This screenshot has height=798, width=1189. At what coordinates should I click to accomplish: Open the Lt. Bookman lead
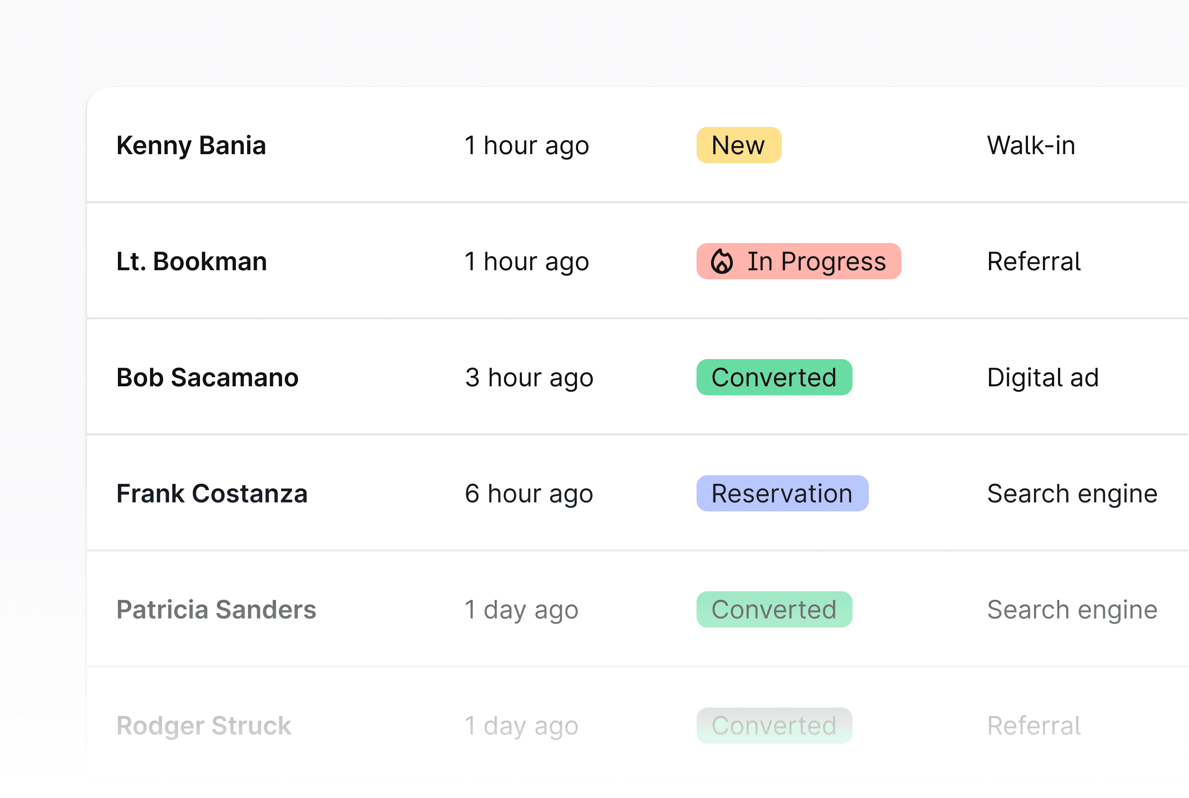click(x=191, y=262)
